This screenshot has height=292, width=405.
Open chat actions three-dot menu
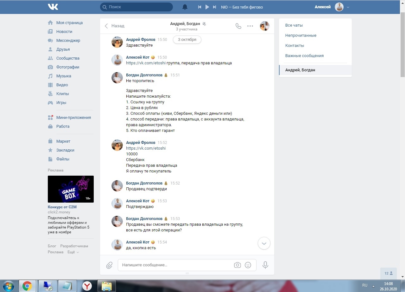pos(250,26)
